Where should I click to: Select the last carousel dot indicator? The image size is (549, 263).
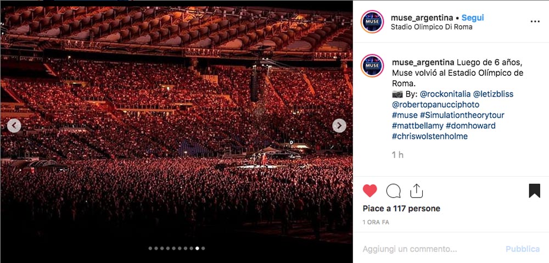(203, 248)
